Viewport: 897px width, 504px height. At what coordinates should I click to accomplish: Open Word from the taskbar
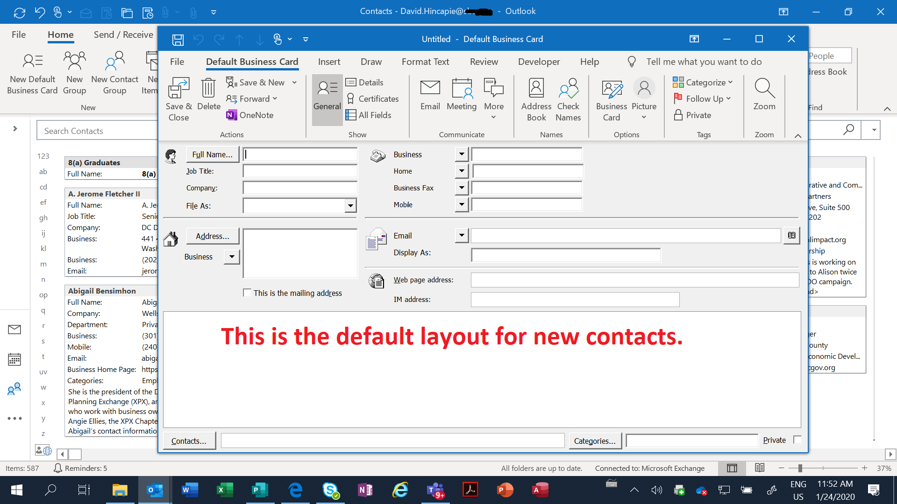pyautogui.click(x=189, y=490)
